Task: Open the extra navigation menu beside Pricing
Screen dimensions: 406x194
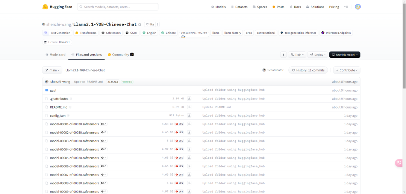Action: tap(346, 7)
